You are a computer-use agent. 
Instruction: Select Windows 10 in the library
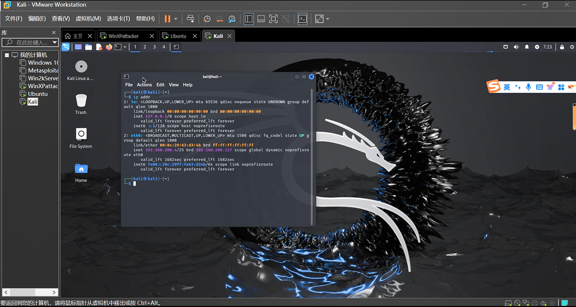click(39, 63)
